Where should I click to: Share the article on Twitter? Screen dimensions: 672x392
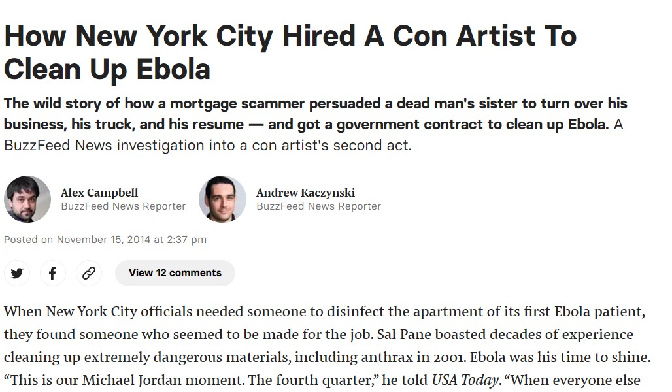tap(17, 273)
